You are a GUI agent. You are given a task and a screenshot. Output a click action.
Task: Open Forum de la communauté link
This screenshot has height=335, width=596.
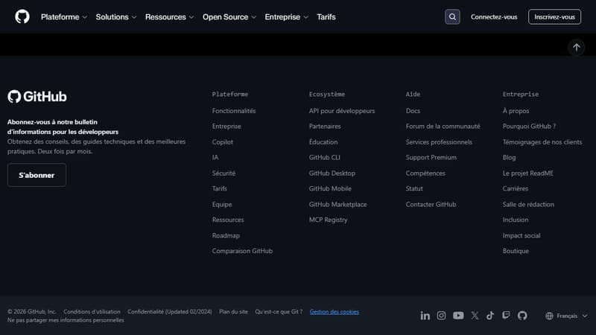(x=443, y=126)
